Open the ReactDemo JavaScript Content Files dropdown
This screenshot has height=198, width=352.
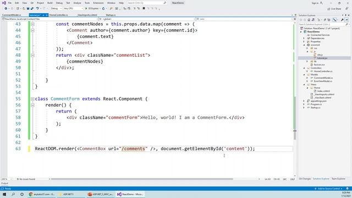(x=50, y=19)
